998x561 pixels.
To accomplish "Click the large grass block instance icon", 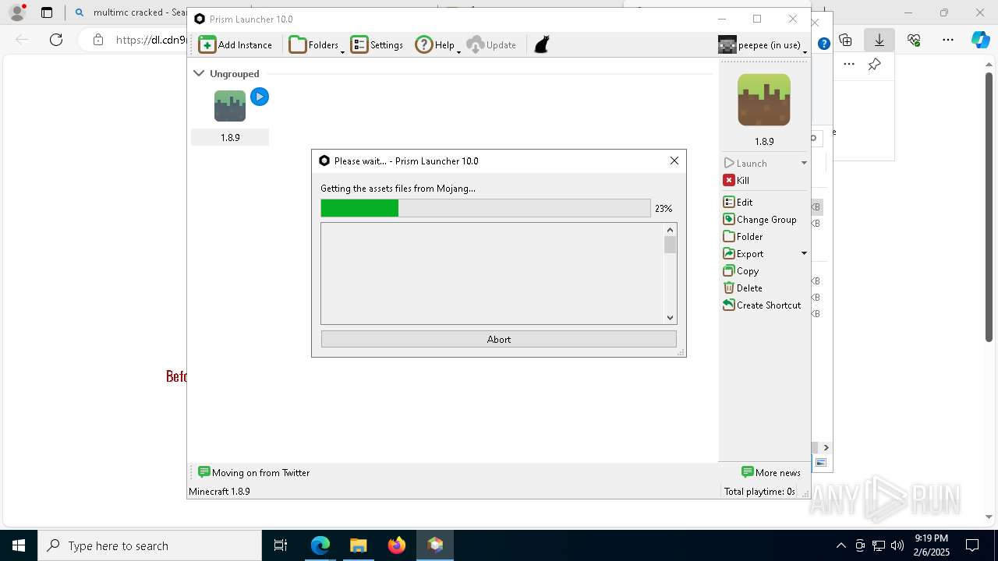I will coord(764,100).
